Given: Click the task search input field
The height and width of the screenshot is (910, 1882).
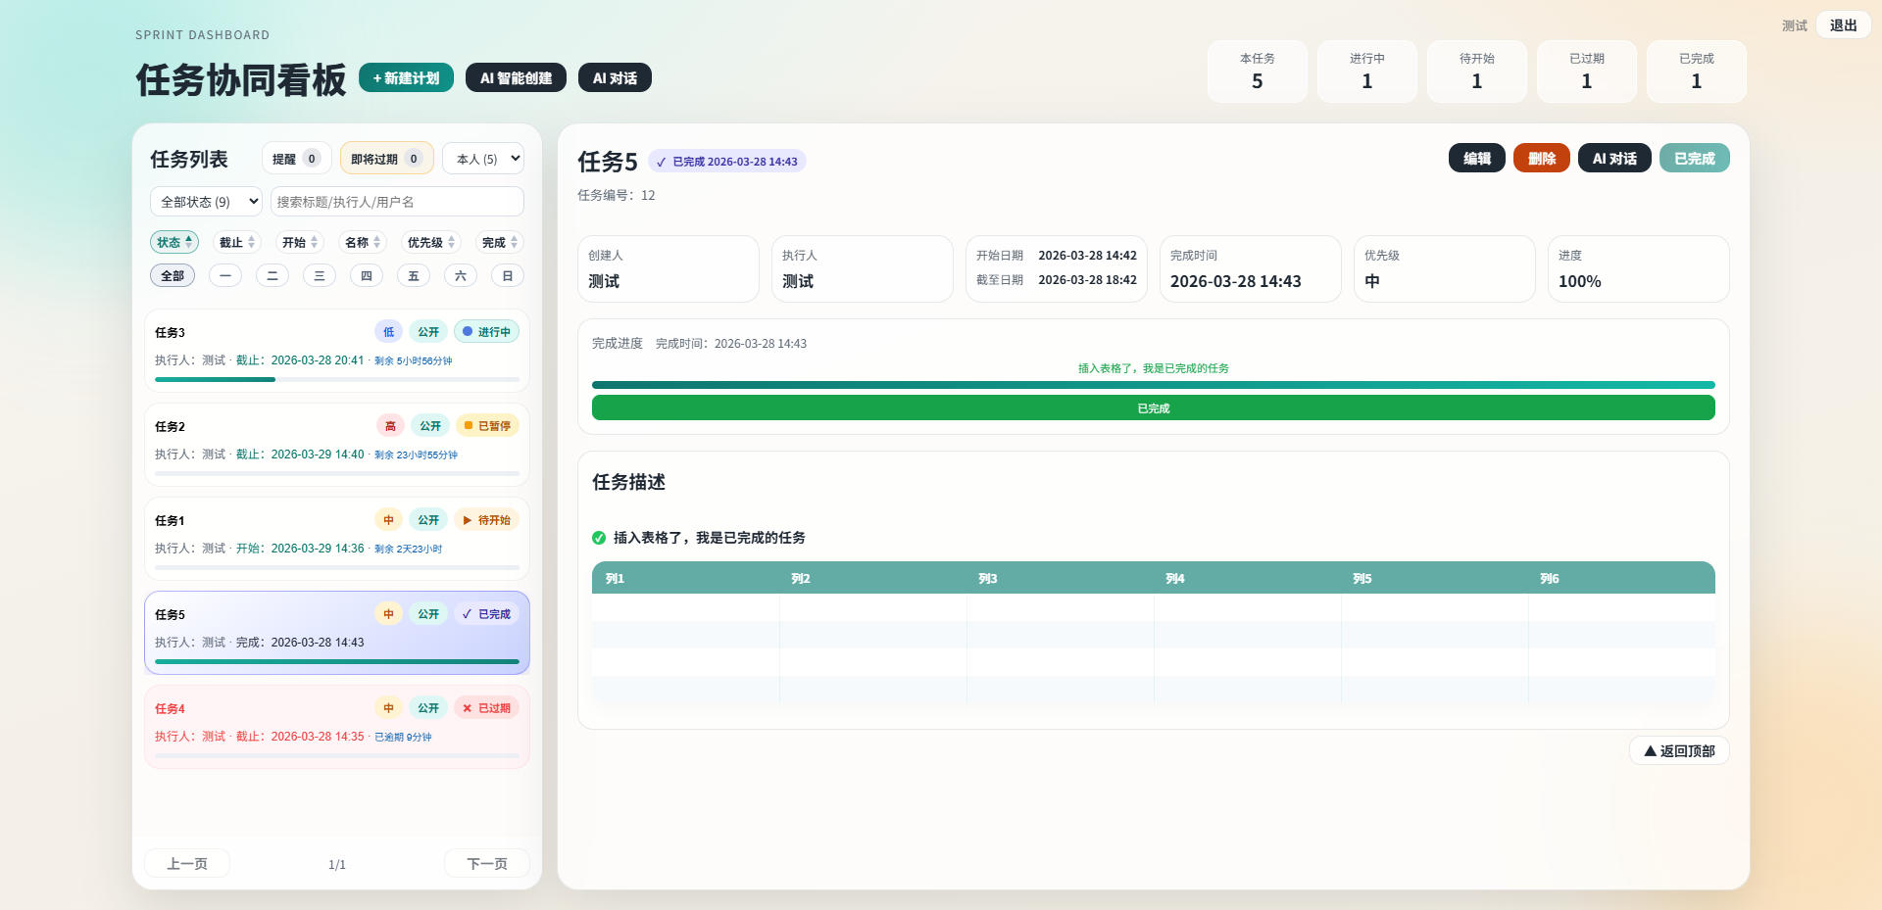Looking at the screenshot, I should click(x=397, y=202).
